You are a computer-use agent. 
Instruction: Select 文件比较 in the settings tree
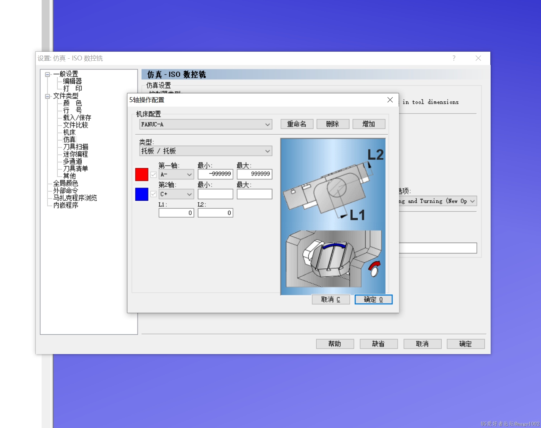pyautogui.click(x=75, y=125)
